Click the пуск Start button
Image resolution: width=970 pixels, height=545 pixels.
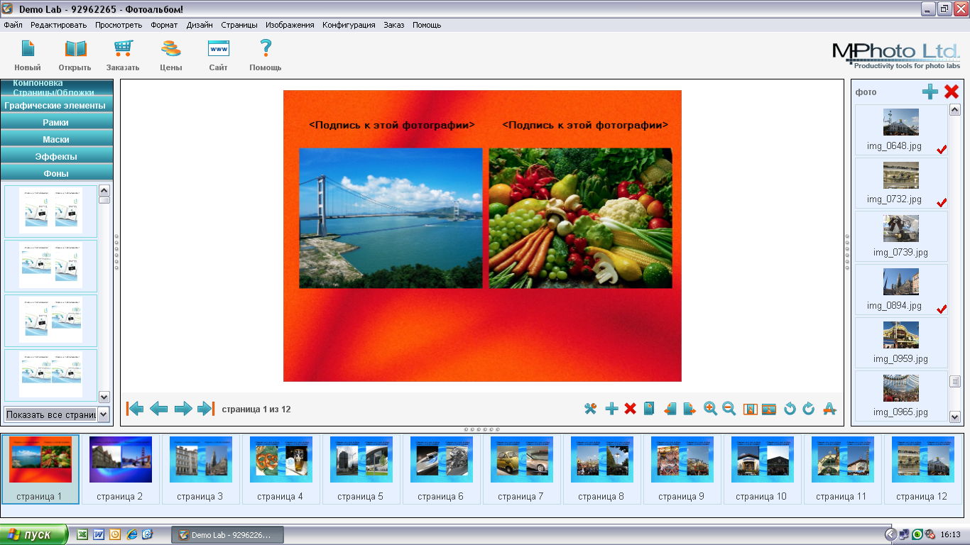pyautogui.click(x=34, y=534)
